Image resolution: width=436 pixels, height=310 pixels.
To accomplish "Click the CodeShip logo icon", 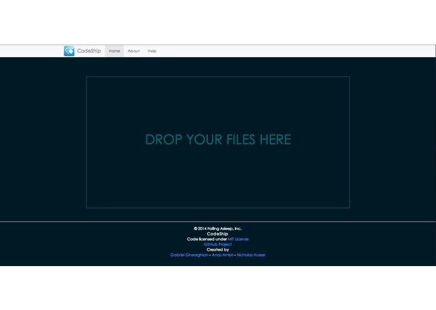I will [x=69, y=51].
